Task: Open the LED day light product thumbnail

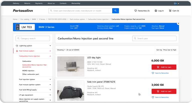Action: pyautogui.click(x=71, y=66)
